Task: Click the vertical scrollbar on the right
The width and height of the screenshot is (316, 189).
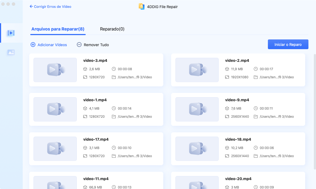Action: click(314, 108)
